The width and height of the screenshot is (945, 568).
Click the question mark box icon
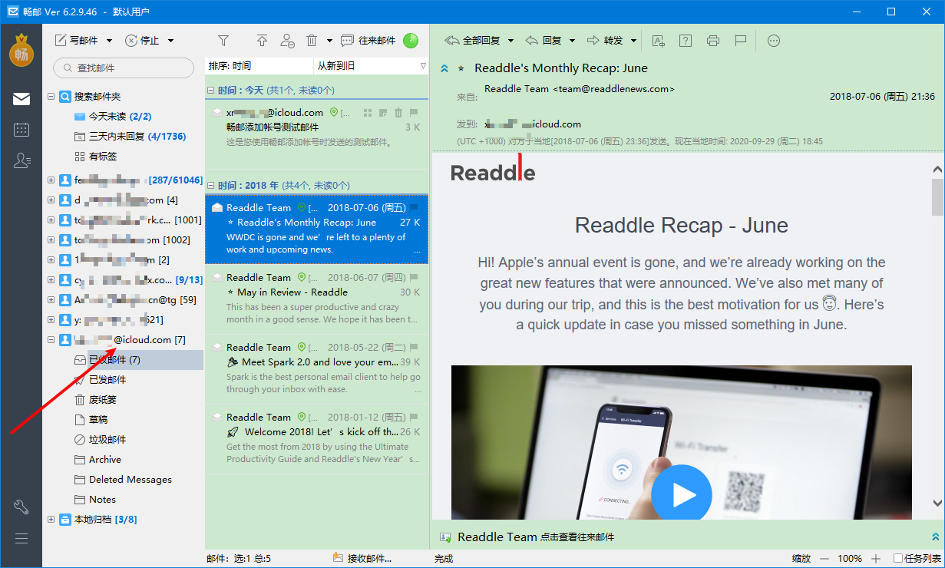pos(686,41)
